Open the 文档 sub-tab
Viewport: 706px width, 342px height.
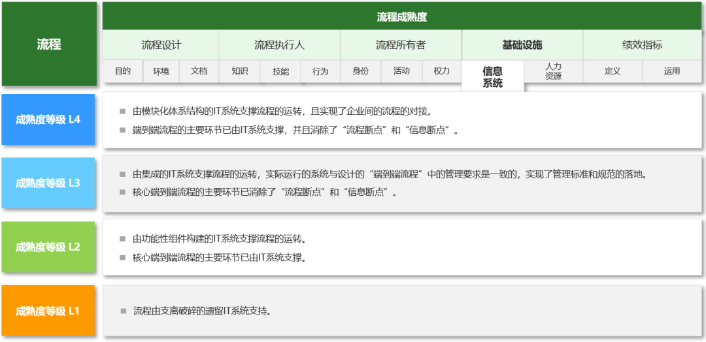pyautogui.click(x=199, y=71)
